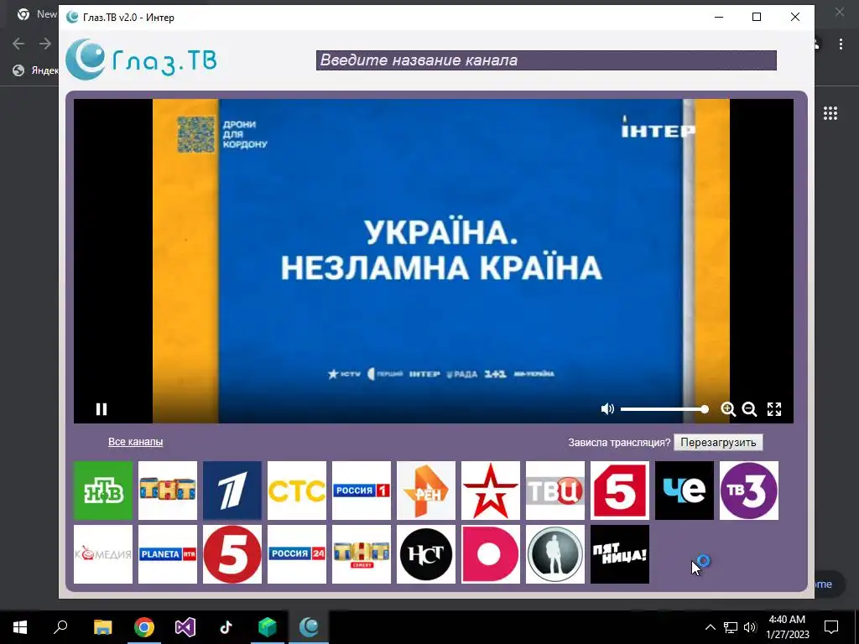Click the video playback area

tap(434, 261)
